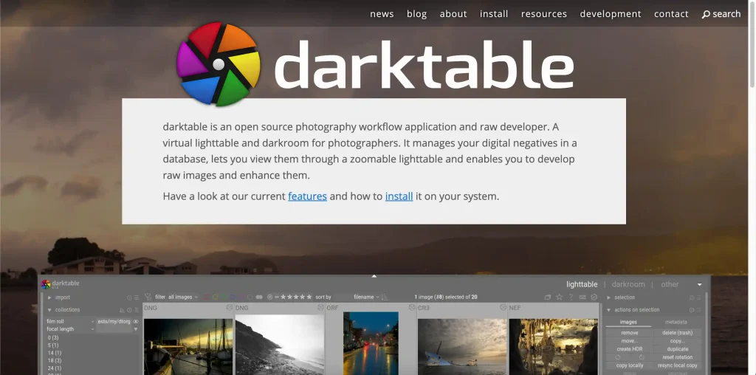Click the remove button
This screenshot has width=756, height=375.
pos(630,333)
